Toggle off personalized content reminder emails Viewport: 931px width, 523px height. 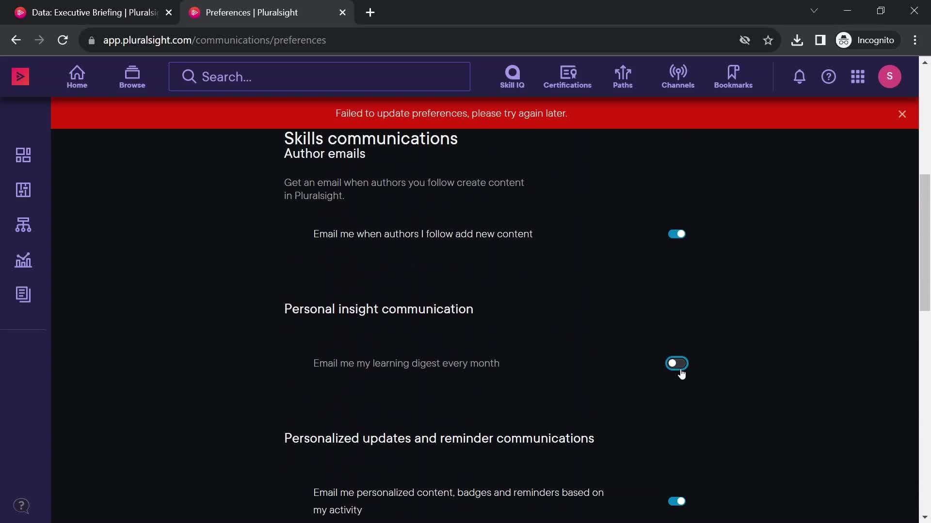point(677,501)
